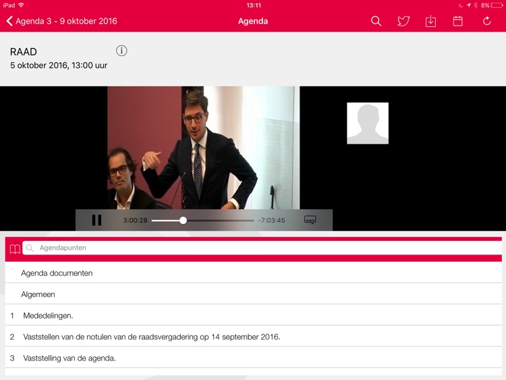Tap the video frame of the speaker
This screenshot has height=380, width=506.
pos(203,148)
